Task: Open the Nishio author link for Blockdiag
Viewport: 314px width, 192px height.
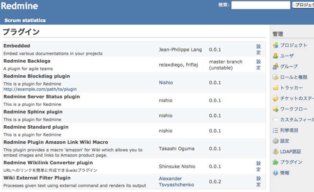Action: pyautogui.click(x=166, y=83)
